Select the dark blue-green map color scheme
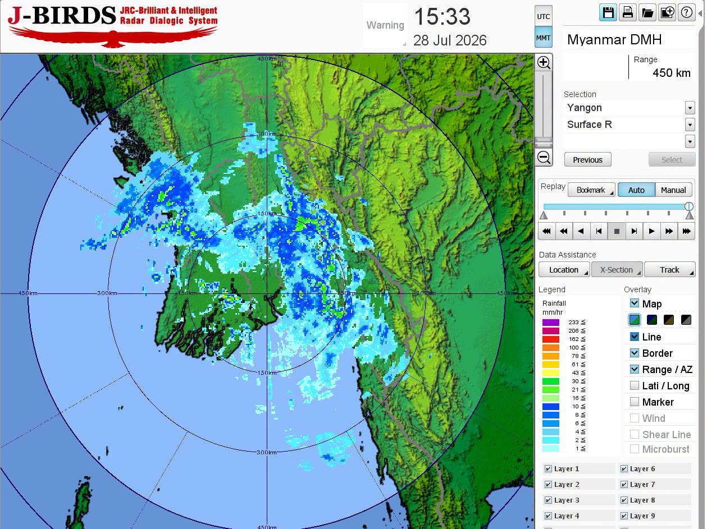707x529 pixels. (652, 320)
